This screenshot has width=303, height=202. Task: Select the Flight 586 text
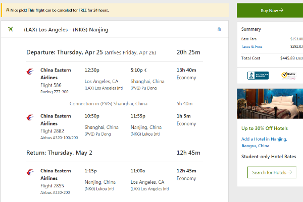(x=51, y=85)
